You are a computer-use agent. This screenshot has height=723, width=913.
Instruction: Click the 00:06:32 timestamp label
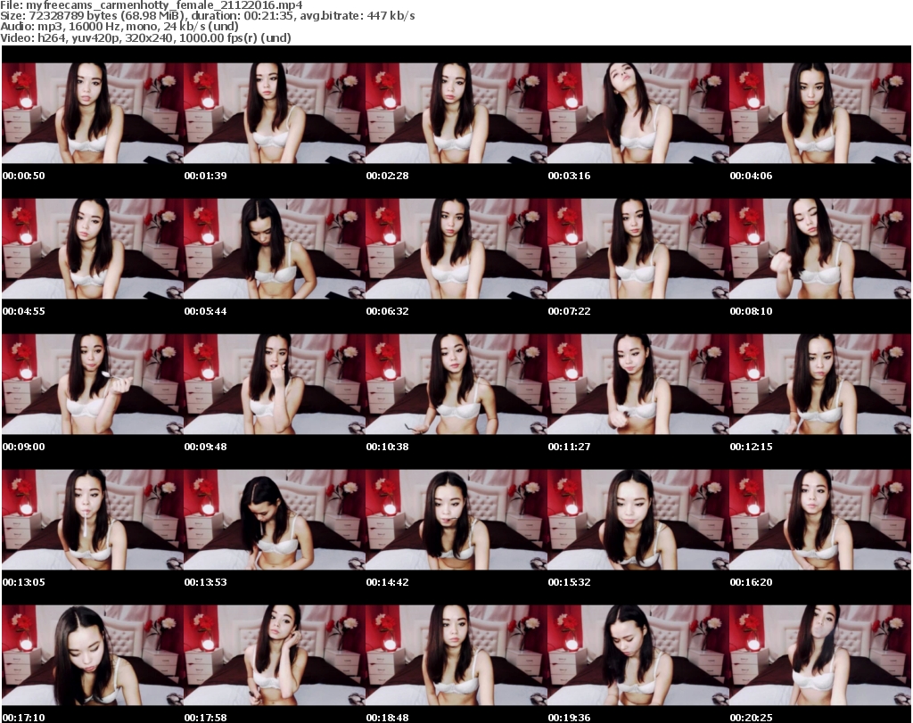[x=387, y=311]
